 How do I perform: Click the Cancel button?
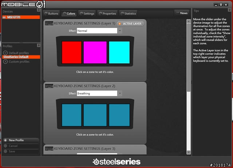pos(21,146)
